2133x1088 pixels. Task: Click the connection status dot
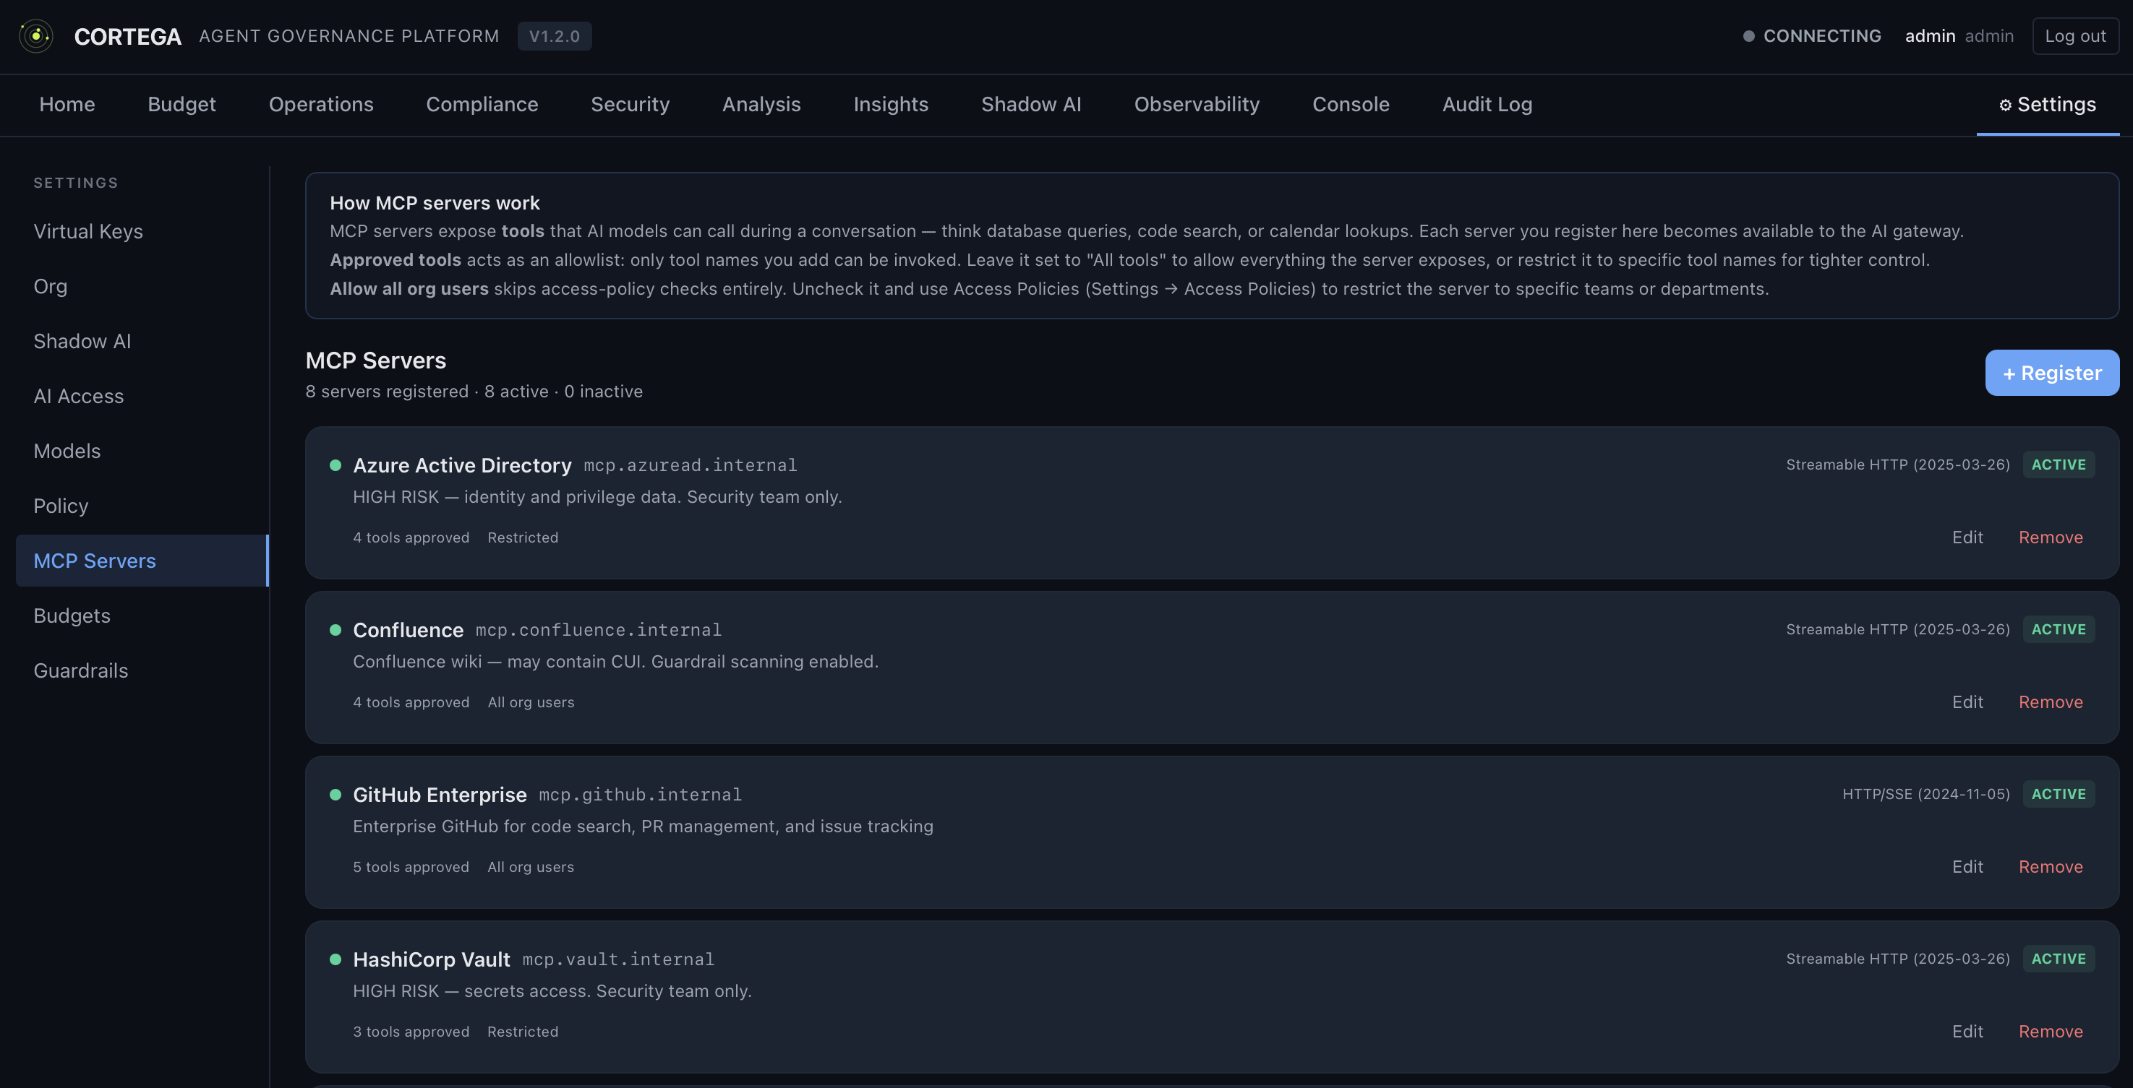(x=1748, y=36)
